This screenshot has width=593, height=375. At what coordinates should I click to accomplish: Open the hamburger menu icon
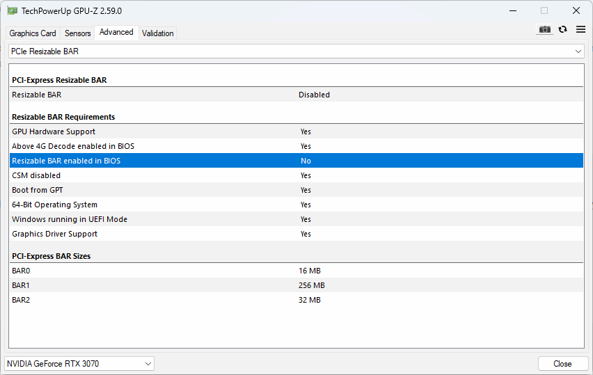click(x=581, y=29)
